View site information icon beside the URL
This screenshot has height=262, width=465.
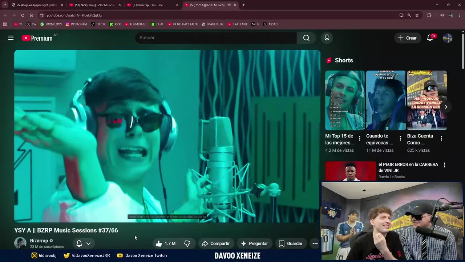[x=42, y=15]
